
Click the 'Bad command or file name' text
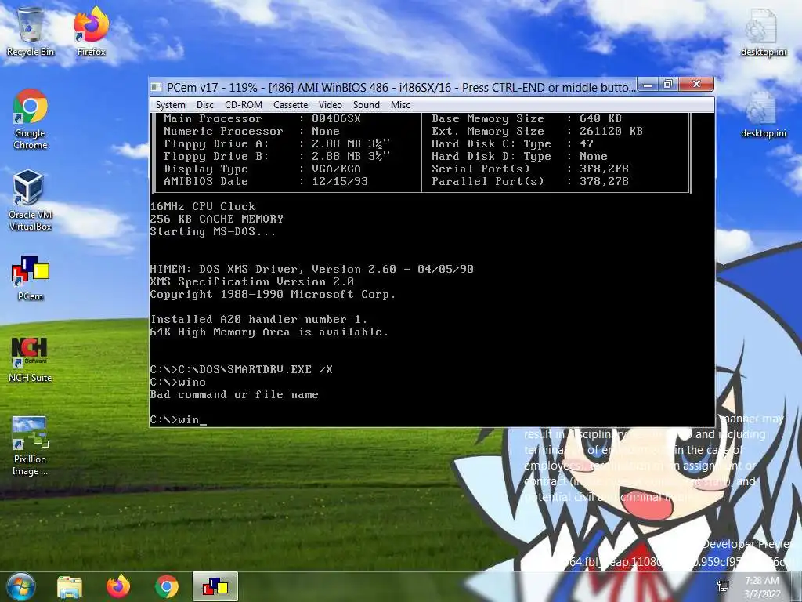[234, 395]
